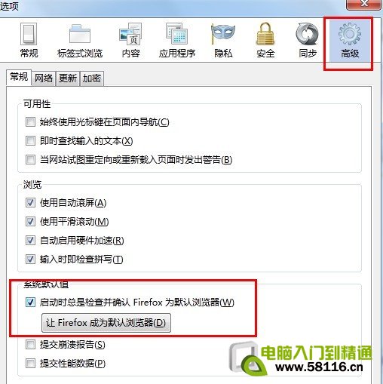Switch to the 加密 sub-tab
The width and height of the screenshot is (383, 384).
[x=92, y=78]
